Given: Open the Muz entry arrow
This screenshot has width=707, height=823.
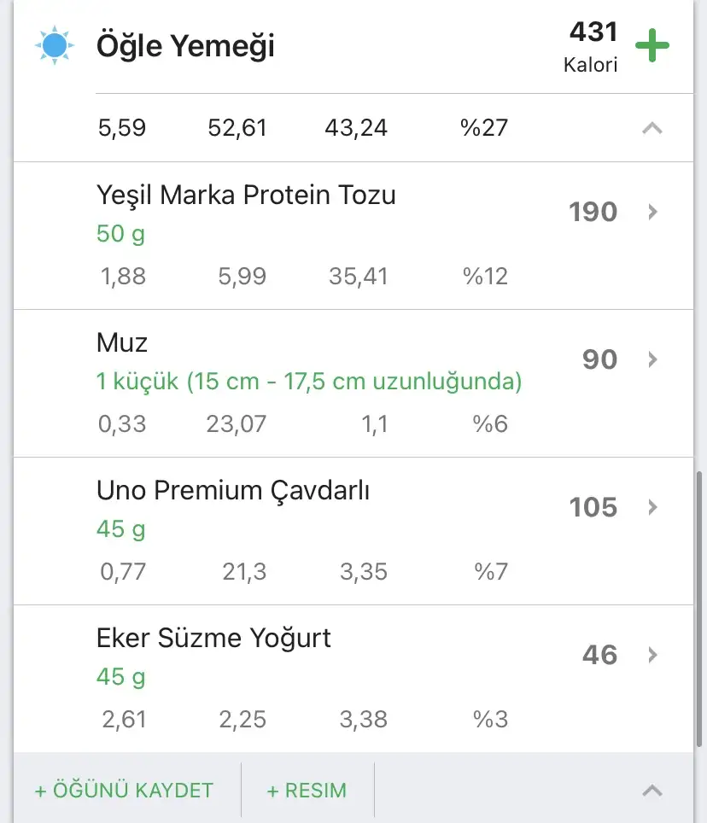Looking at the screenshot, I should (x=653, y=359).
